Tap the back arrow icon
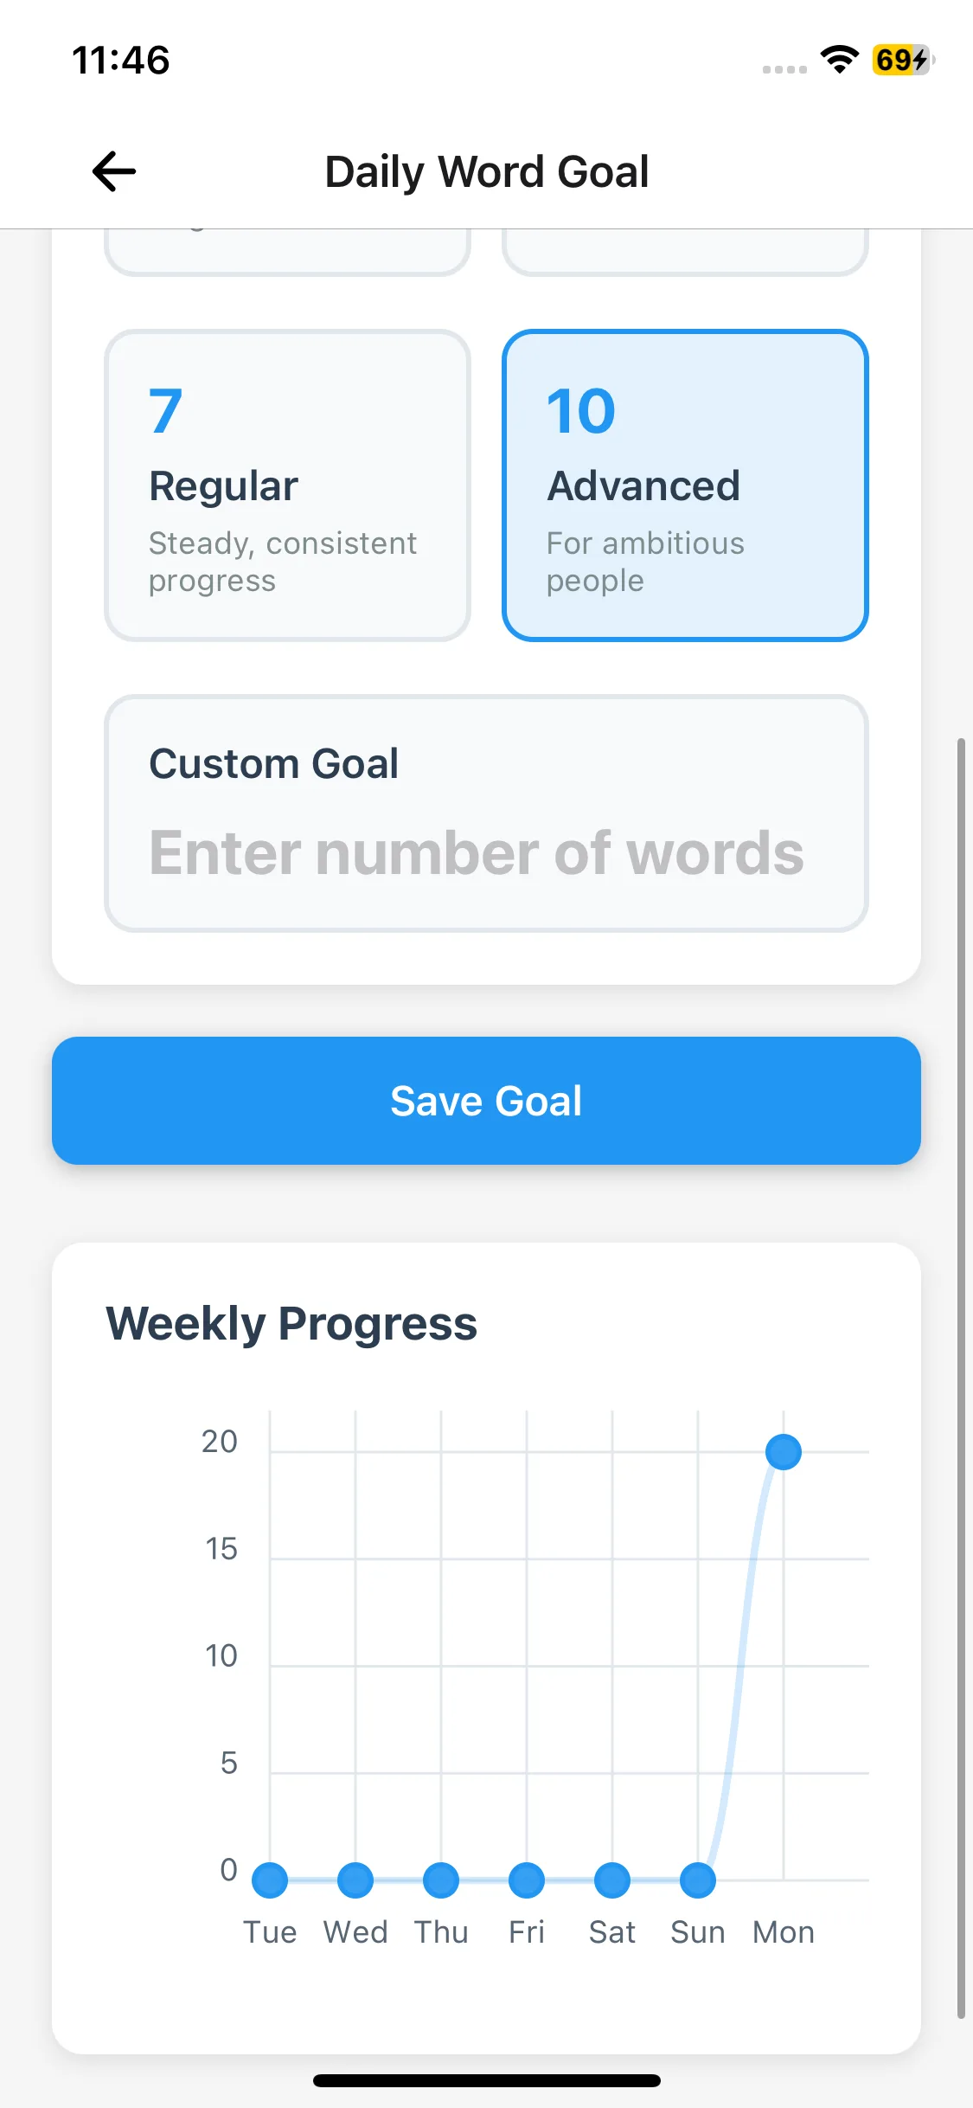 point(114,171)
